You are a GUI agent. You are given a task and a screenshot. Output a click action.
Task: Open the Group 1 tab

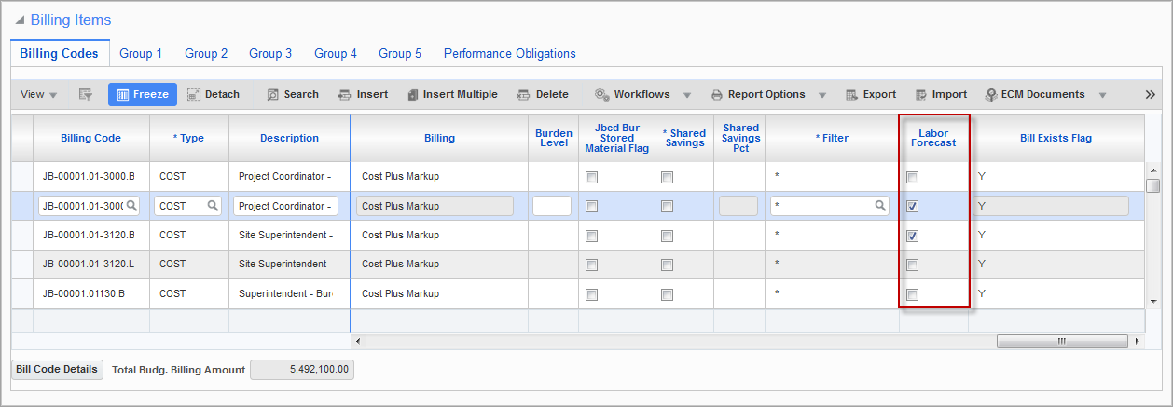point(141,54)
